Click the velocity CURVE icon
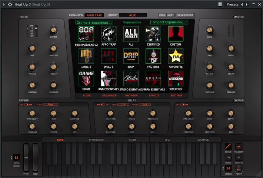 [228, 146]
